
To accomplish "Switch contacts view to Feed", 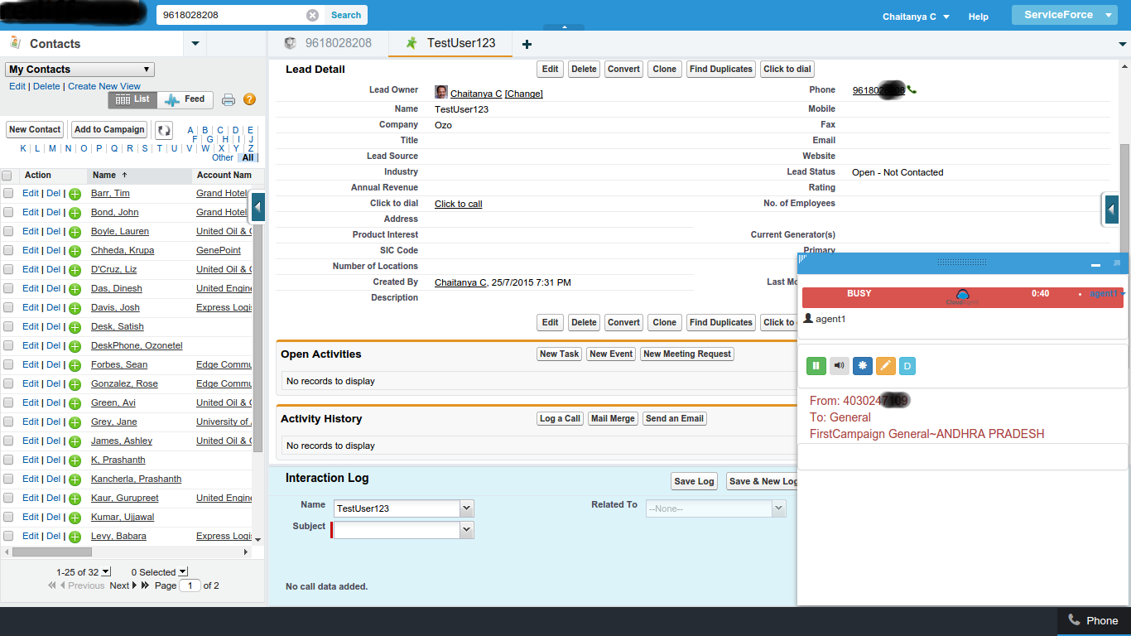I will 185,99.
